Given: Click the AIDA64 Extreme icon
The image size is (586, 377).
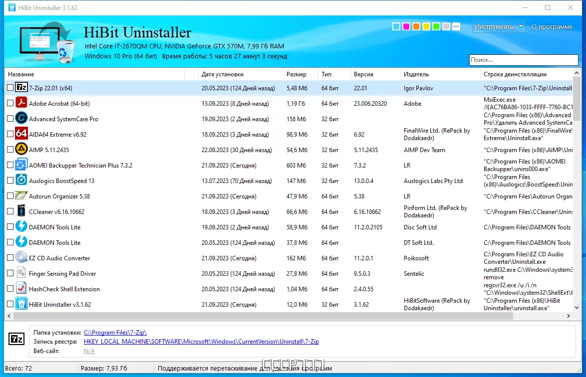Looking at the screenshot, I should tap(21, 134).
